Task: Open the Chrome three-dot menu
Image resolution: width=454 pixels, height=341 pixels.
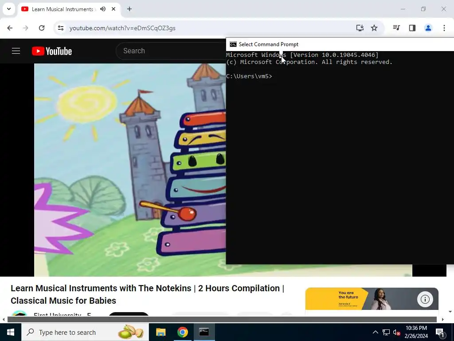Action: pyautogui.click(x=444, y=28)
